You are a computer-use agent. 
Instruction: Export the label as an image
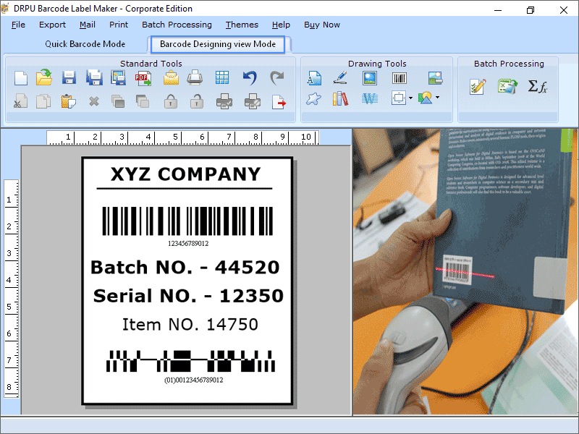118,78
